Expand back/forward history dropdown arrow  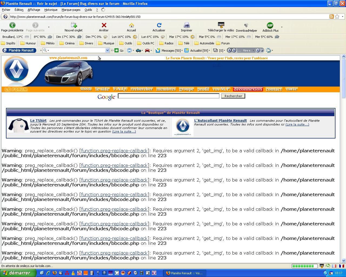coord(49,27)
